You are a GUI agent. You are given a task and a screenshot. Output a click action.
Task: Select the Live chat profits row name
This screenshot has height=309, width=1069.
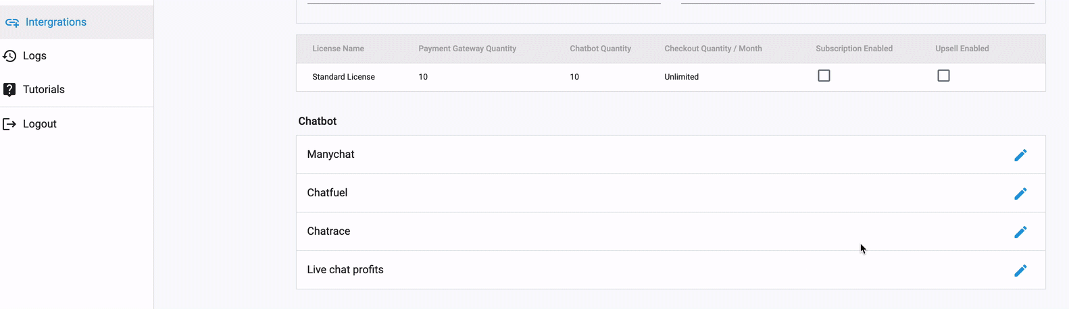point(345,270)
